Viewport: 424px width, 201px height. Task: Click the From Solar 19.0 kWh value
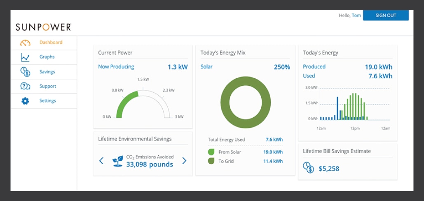273,152
